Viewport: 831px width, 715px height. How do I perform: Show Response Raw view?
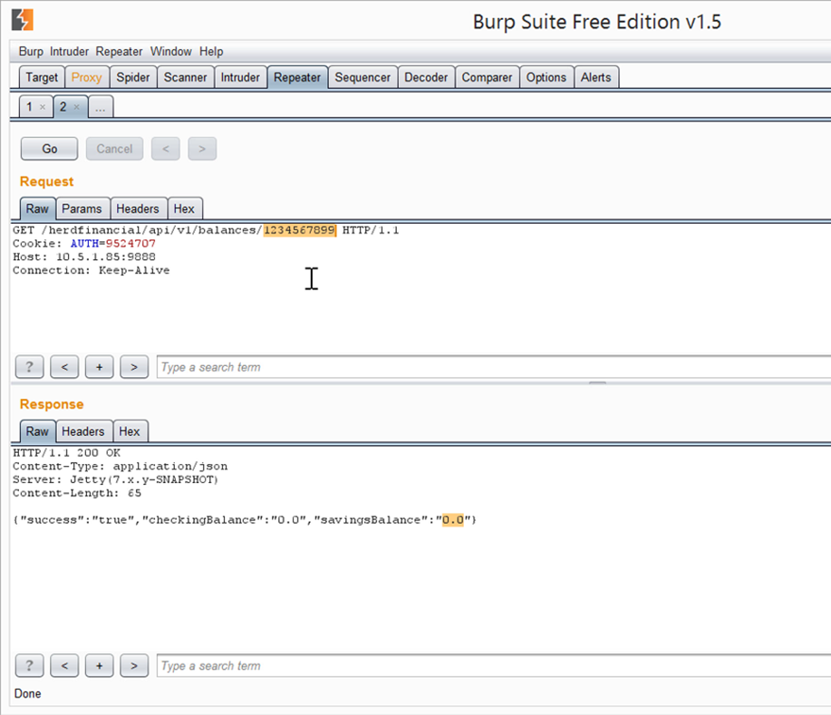click(37, 431)
